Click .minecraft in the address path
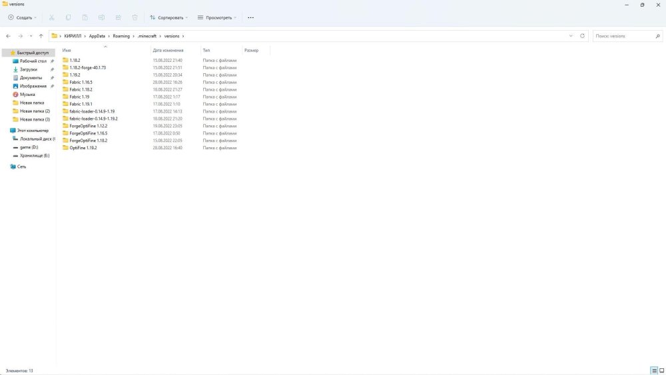 pyautogui.click(x=147, y=36)
